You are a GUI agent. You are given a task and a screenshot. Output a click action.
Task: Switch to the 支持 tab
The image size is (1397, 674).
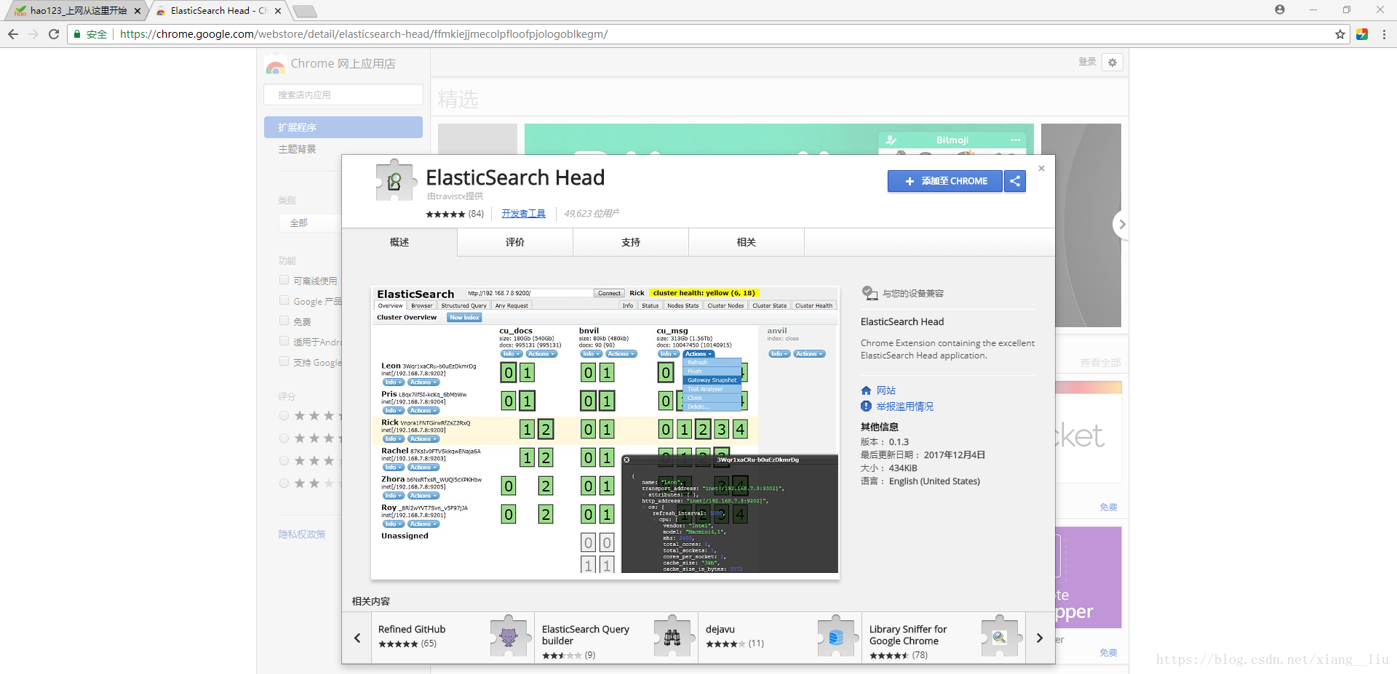point(631,242)
